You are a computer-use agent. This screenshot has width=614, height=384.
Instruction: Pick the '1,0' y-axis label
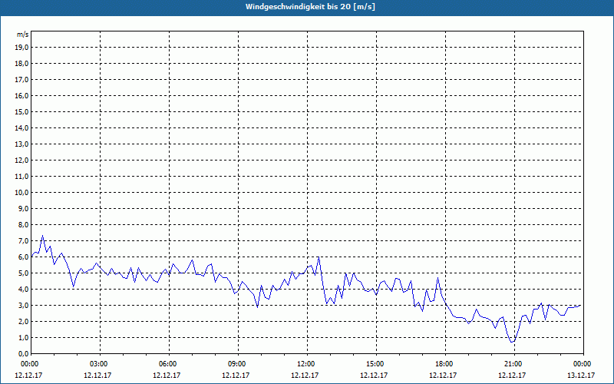click(x=23, y=338)
